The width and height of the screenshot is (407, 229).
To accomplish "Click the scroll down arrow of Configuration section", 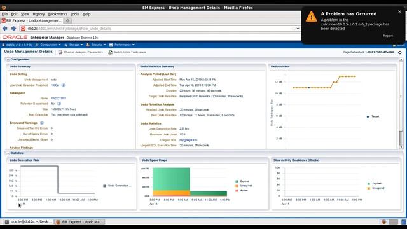I will [x=401, y=147].
